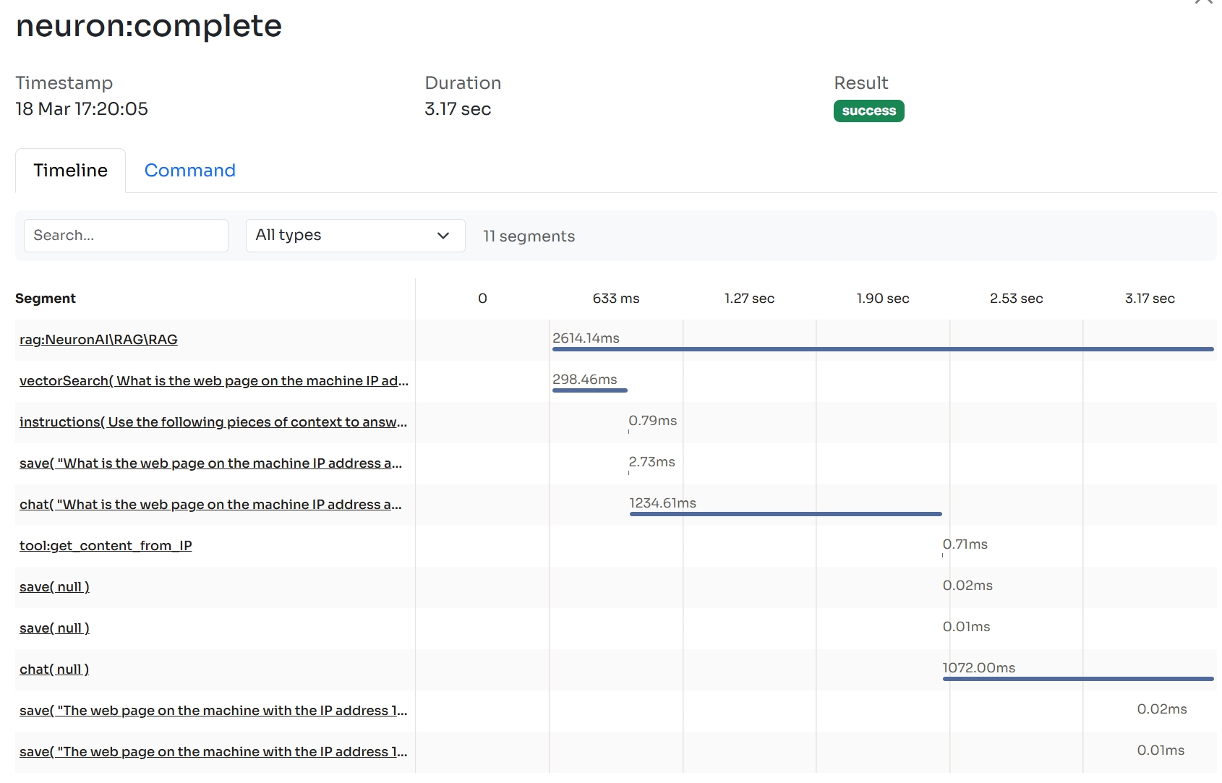
Task: Click the 1234.61ms chat timeline bar
Action: [785, 514]
